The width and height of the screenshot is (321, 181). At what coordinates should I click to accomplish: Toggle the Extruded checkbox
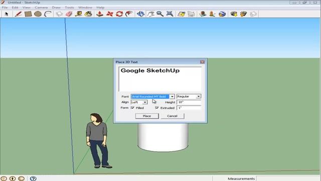(157, 108)
